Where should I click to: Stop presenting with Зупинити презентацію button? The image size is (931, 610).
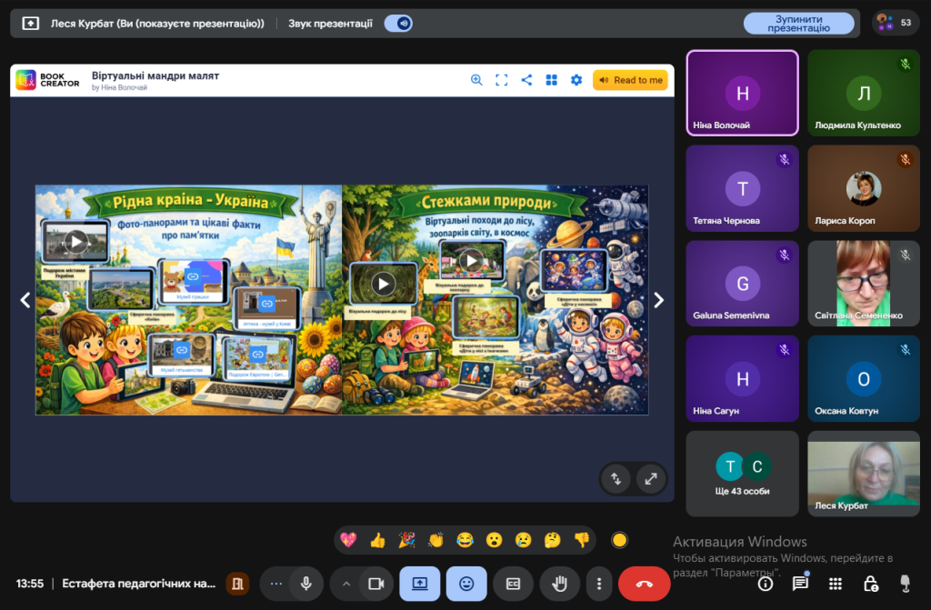coord(798,24)
